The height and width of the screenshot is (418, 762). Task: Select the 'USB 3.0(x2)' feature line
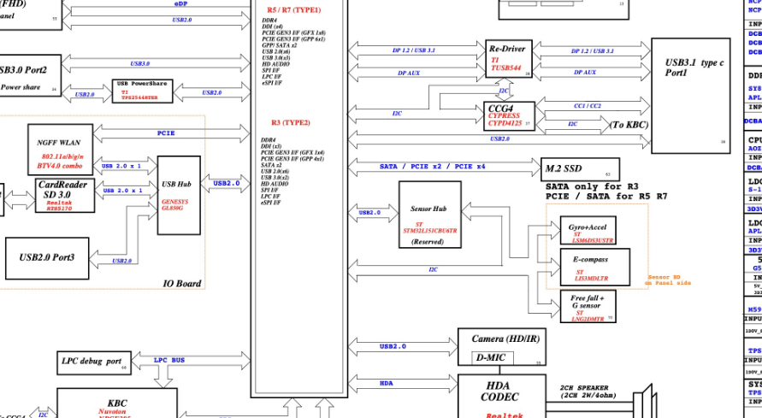coord(275,178)
